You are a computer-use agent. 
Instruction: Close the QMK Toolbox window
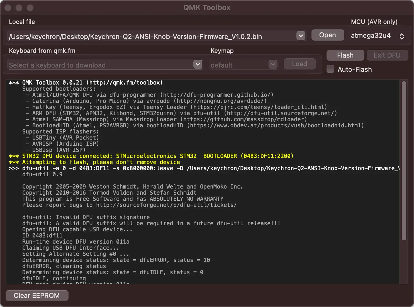point(8,8)
